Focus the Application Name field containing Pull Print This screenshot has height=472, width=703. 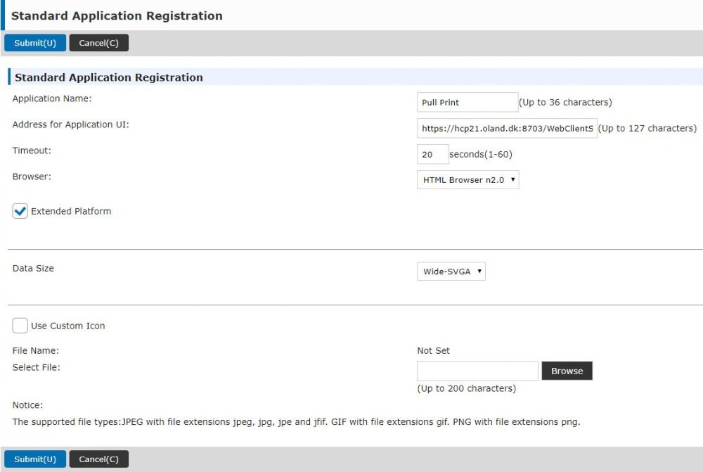(467, 103)
